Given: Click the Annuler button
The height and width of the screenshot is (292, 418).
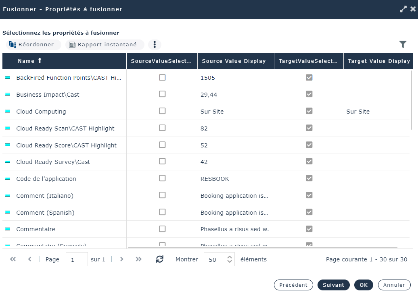Looking at the screenshot, I should (394, 285).
